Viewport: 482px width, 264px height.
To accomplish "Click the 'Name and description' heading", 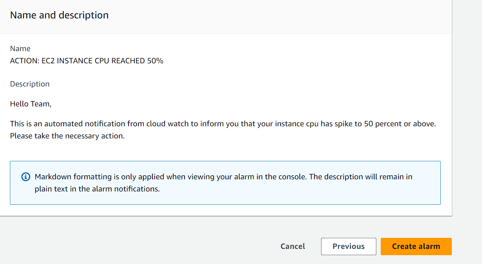I will click(59, 15).
